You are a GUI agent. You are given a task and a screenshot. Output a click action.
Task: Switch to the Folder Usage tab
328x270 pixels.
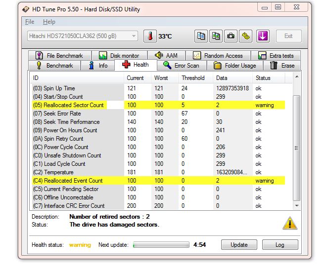click(x=234, y=66)
